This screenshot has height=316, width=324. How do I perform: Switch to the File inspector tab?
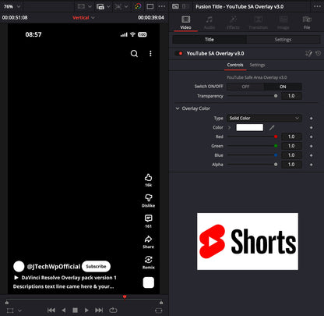point(307,23)
